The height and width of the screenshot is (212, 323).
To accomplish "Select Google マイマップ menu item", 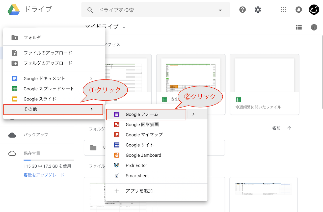I will 144,135.
